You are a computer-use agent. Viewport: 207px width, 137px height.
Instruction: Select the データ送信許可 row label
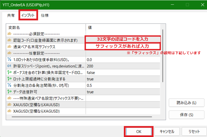coord(25,92)
